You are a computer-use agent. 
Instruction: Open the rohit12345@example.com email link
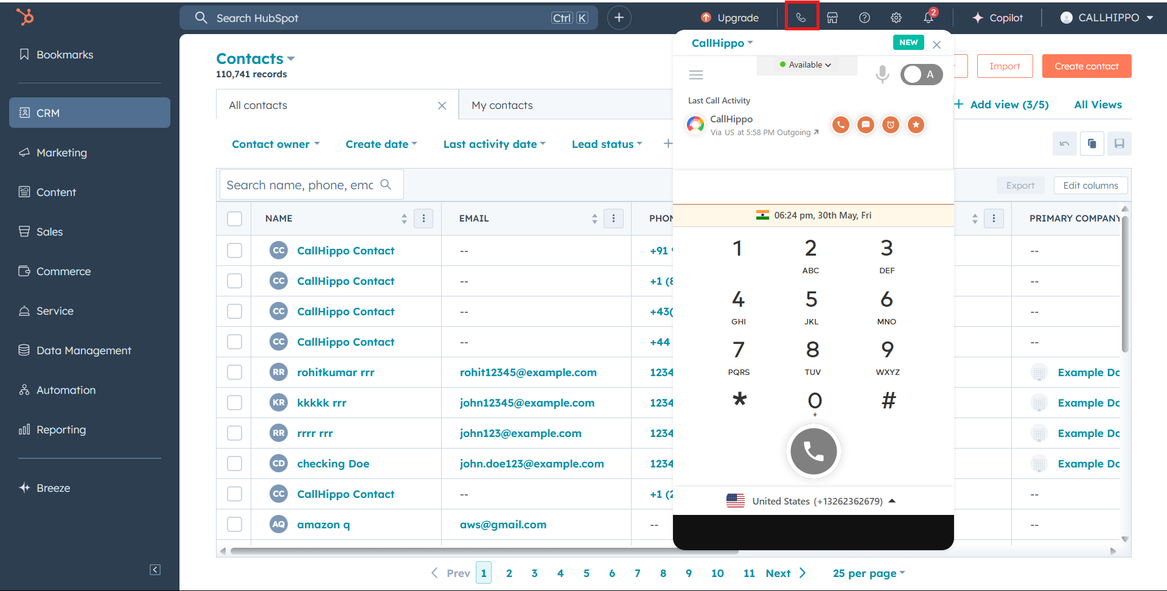pyautogui.click(x=528, y=372)
